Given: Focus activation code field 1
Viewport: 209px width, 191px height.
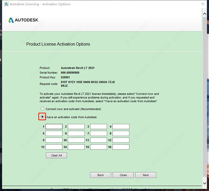Looking at the screenshot, I should [54, 126].
